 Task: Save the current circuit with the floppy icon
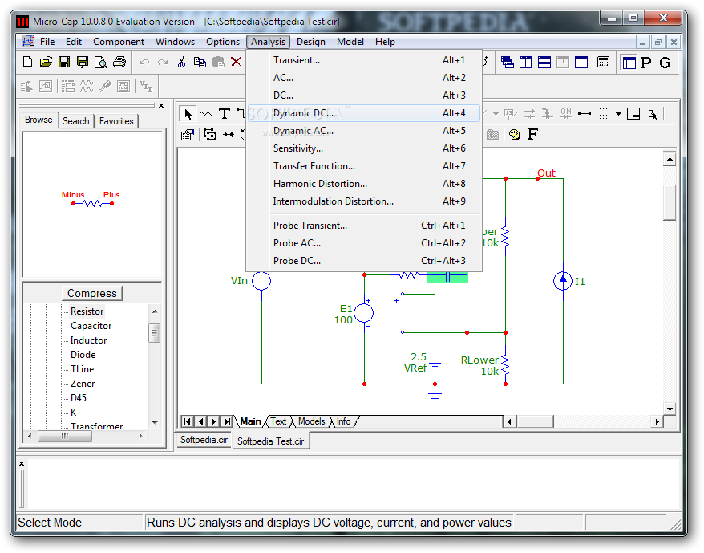(x=64, y=62)
